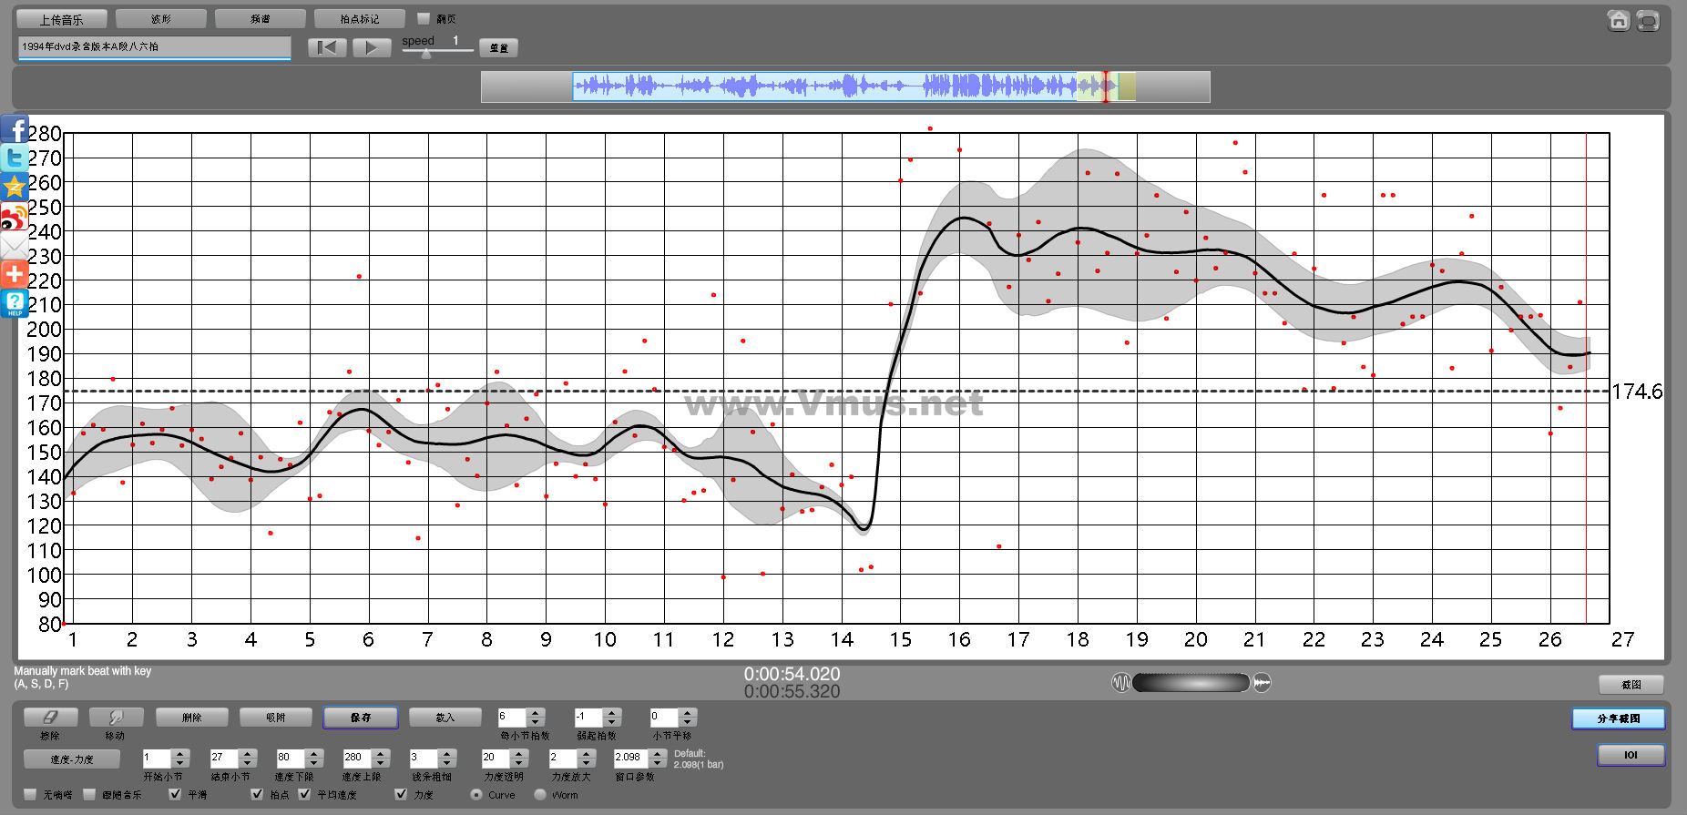
Task: Toggle the 平滑 (smooth) checkbox
Action: click(175, 795)
